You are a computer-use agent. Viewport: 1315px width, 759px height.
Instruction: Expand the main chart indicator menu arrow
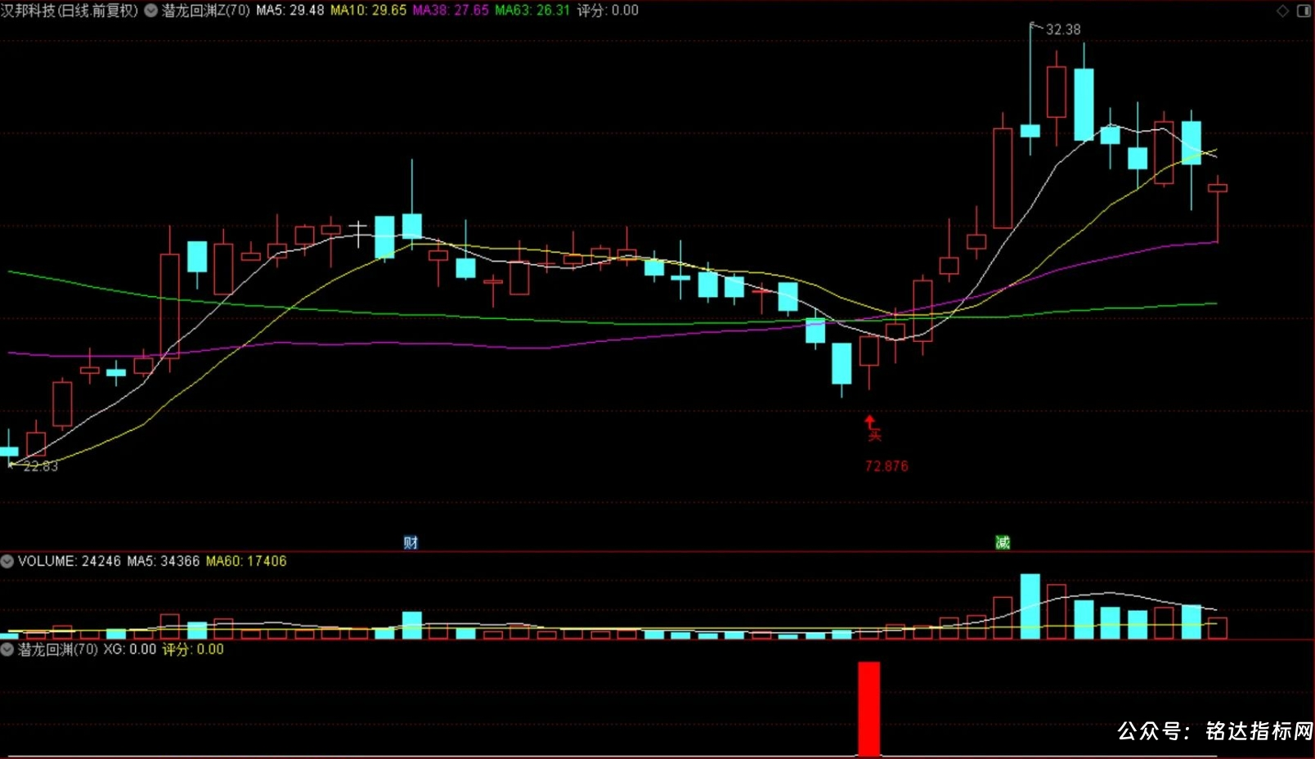point(151,11)
